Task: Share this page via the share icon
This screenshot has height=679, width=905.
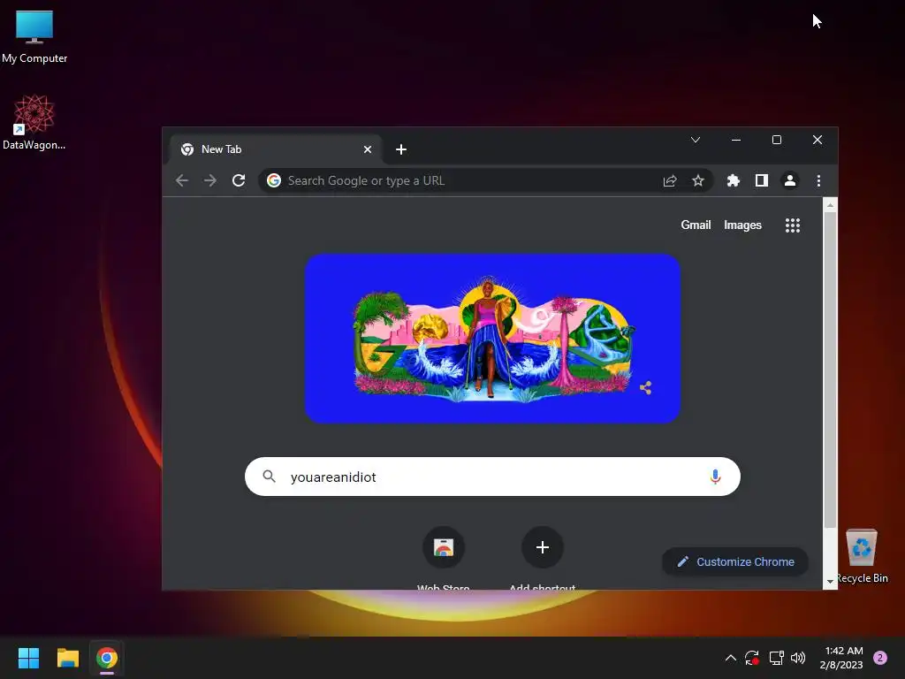Action: click(x=670, y=180)
